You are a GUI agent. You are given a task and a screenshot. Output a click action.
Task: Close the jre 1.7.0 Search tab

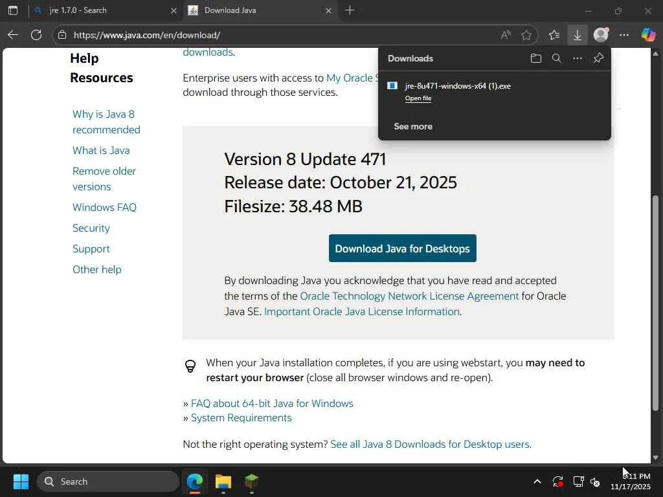click(174, 10)
